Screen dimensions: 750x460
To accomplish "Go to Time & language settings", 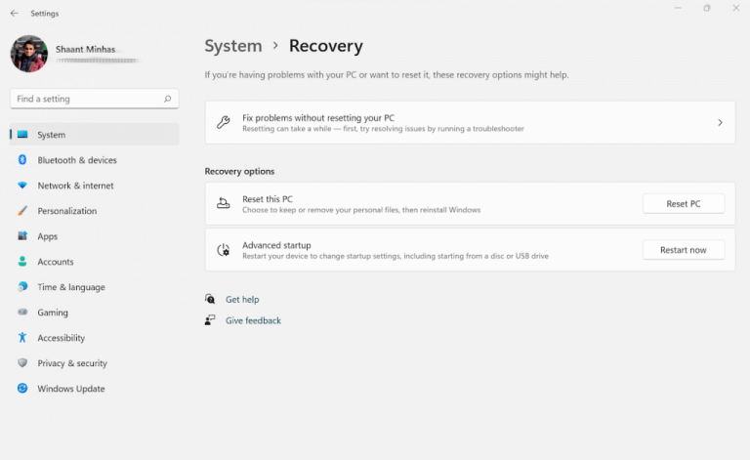I will [x=70, y=287].
